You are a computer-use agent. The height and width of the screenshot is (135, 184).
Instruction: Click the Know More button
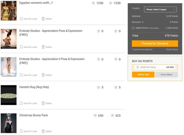[x=167, y=75]
